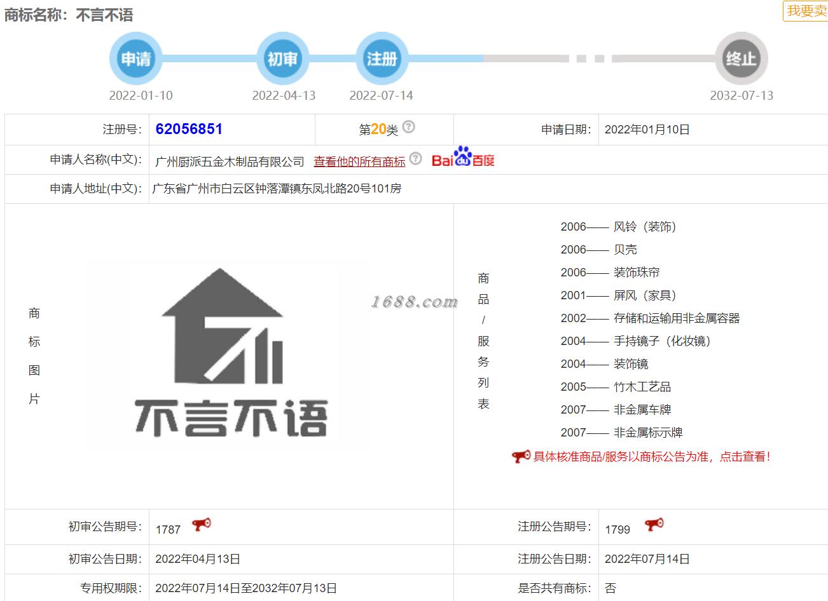Screen dimensions: 828x601
Task: Click goods item 装饰珠帘
Action: pos(637,273)
